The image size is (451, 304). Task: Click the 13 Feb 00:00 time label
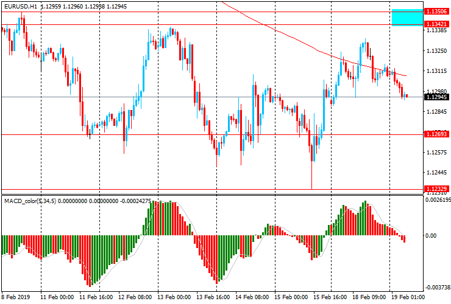[174, 297]
